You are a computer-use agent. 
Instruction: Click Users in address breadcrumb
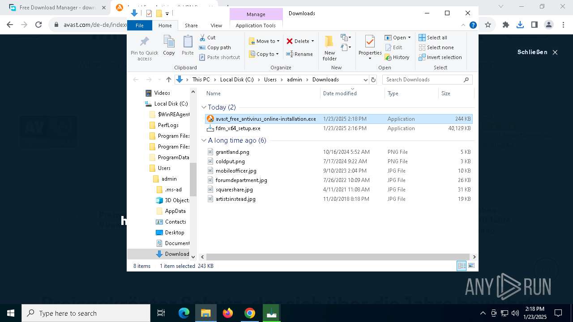point(270,80)
